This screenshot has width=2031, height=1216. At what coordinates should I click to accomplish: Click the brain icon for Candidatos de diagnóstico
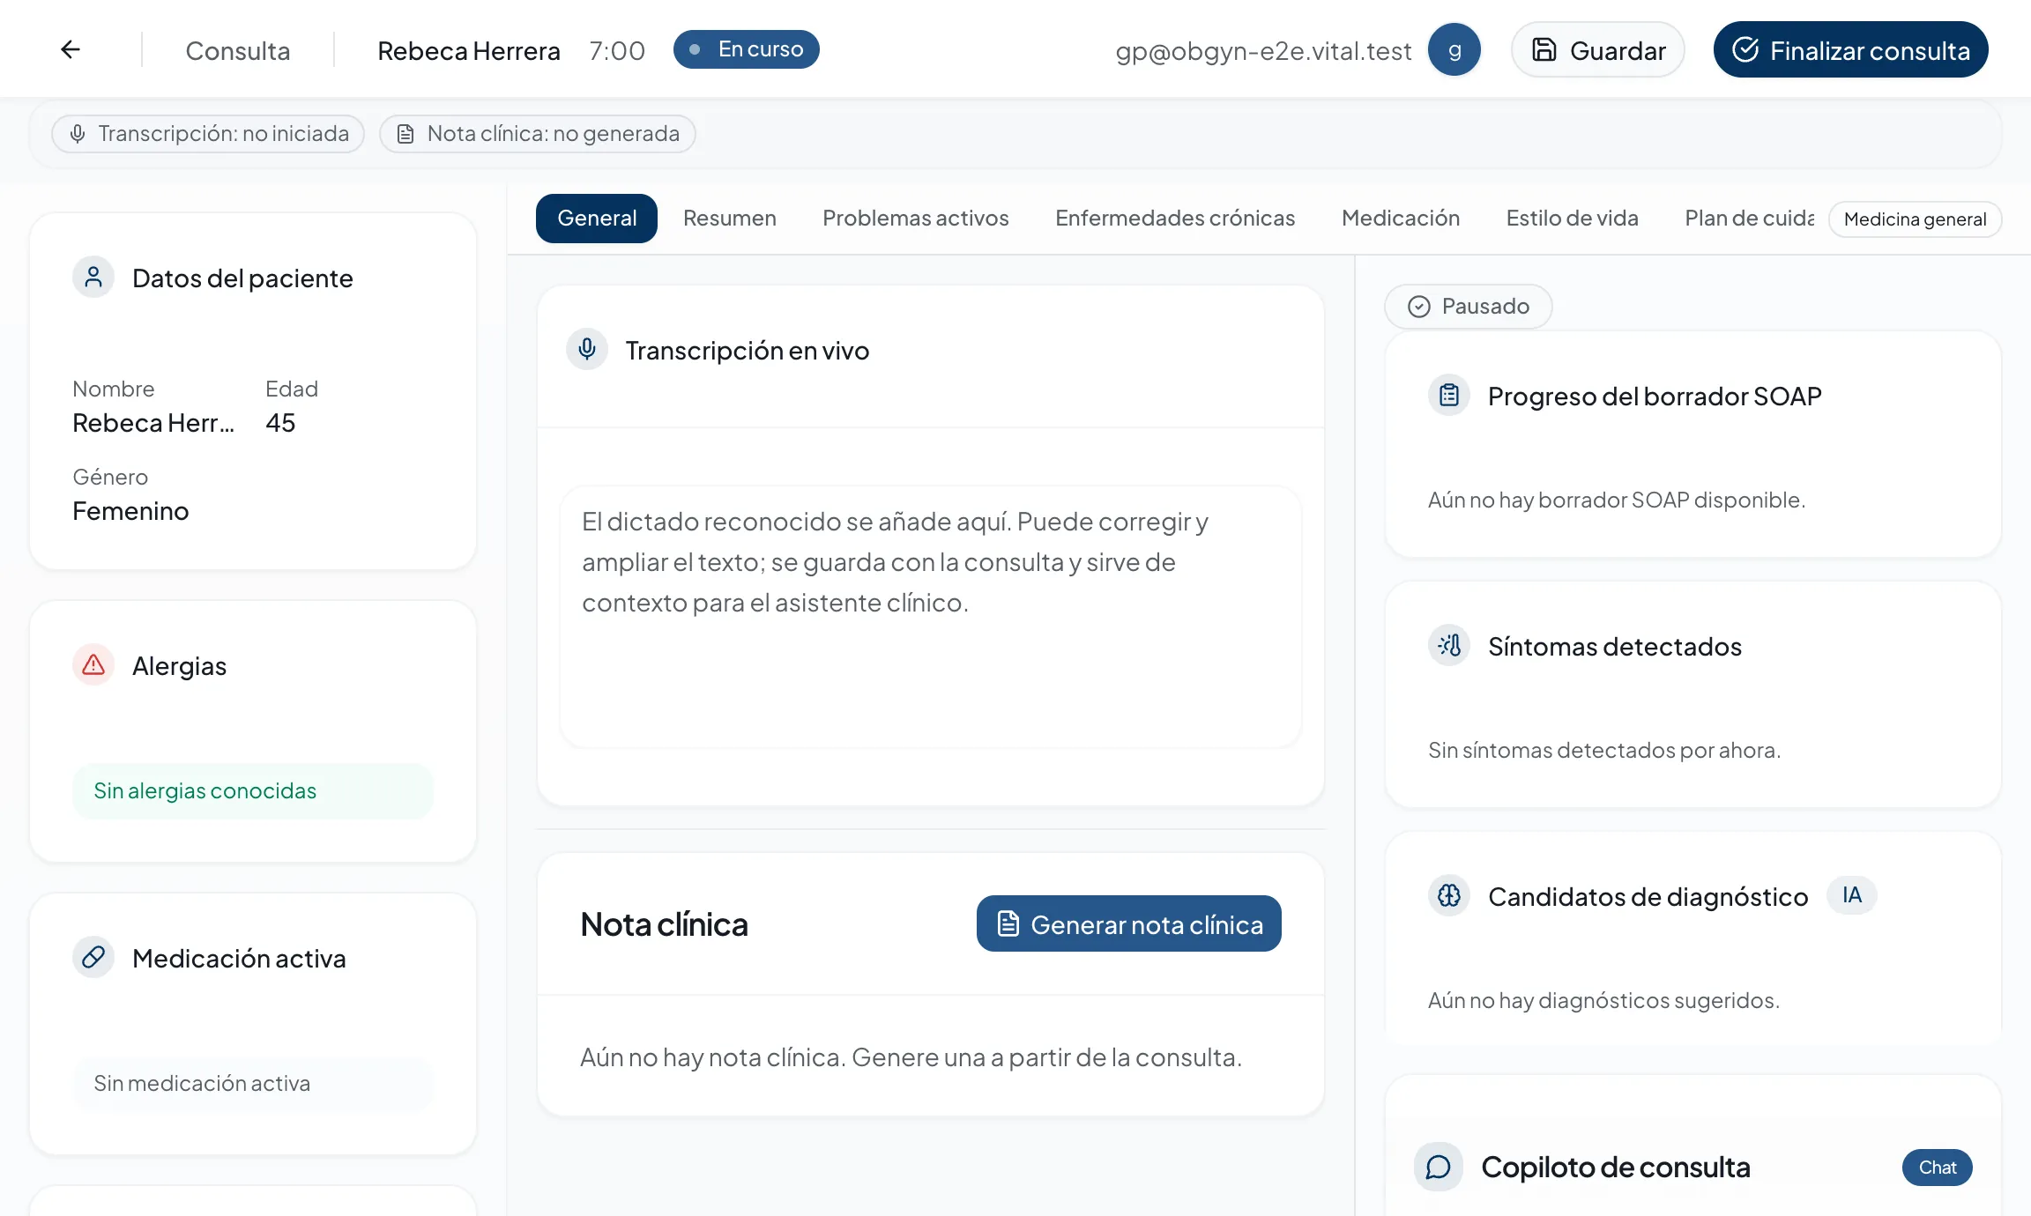point(1449,896)
